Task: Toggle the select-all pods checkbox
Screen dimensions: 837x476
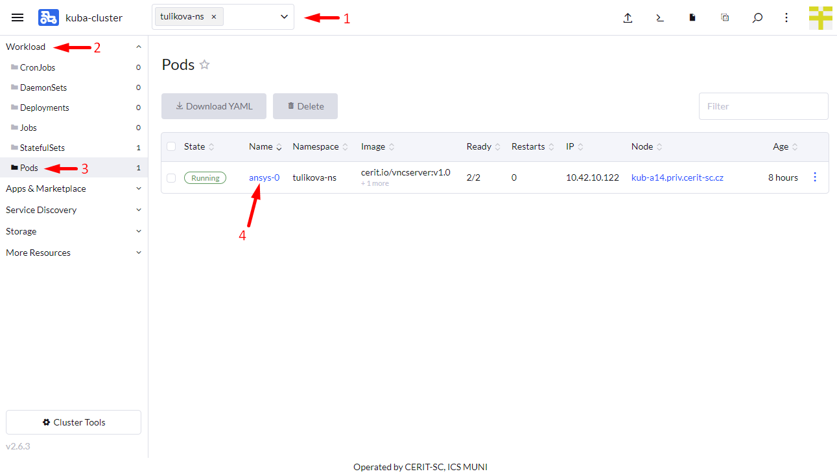Action: [171, 146]
